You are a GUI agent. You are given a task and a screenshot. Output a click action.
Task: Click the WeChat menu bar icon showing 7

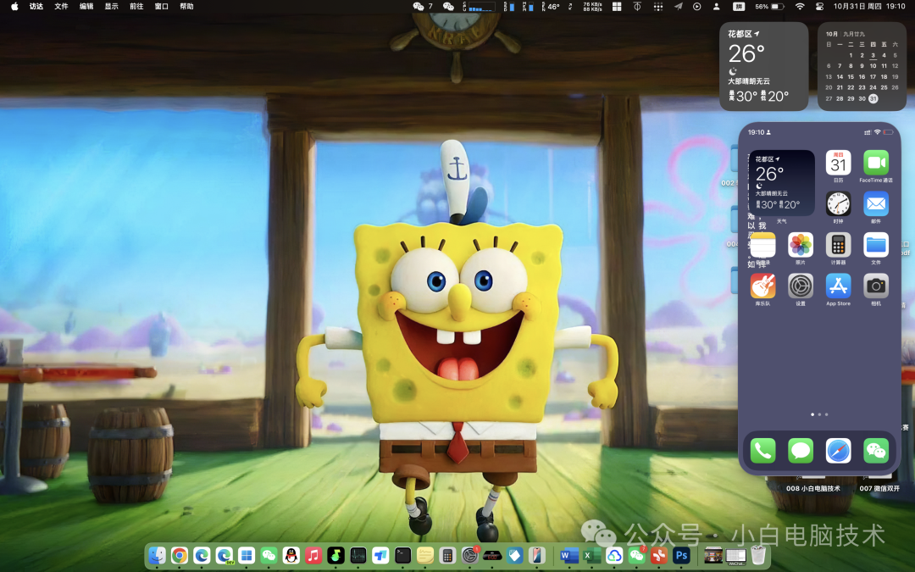[x=423, y=7]
